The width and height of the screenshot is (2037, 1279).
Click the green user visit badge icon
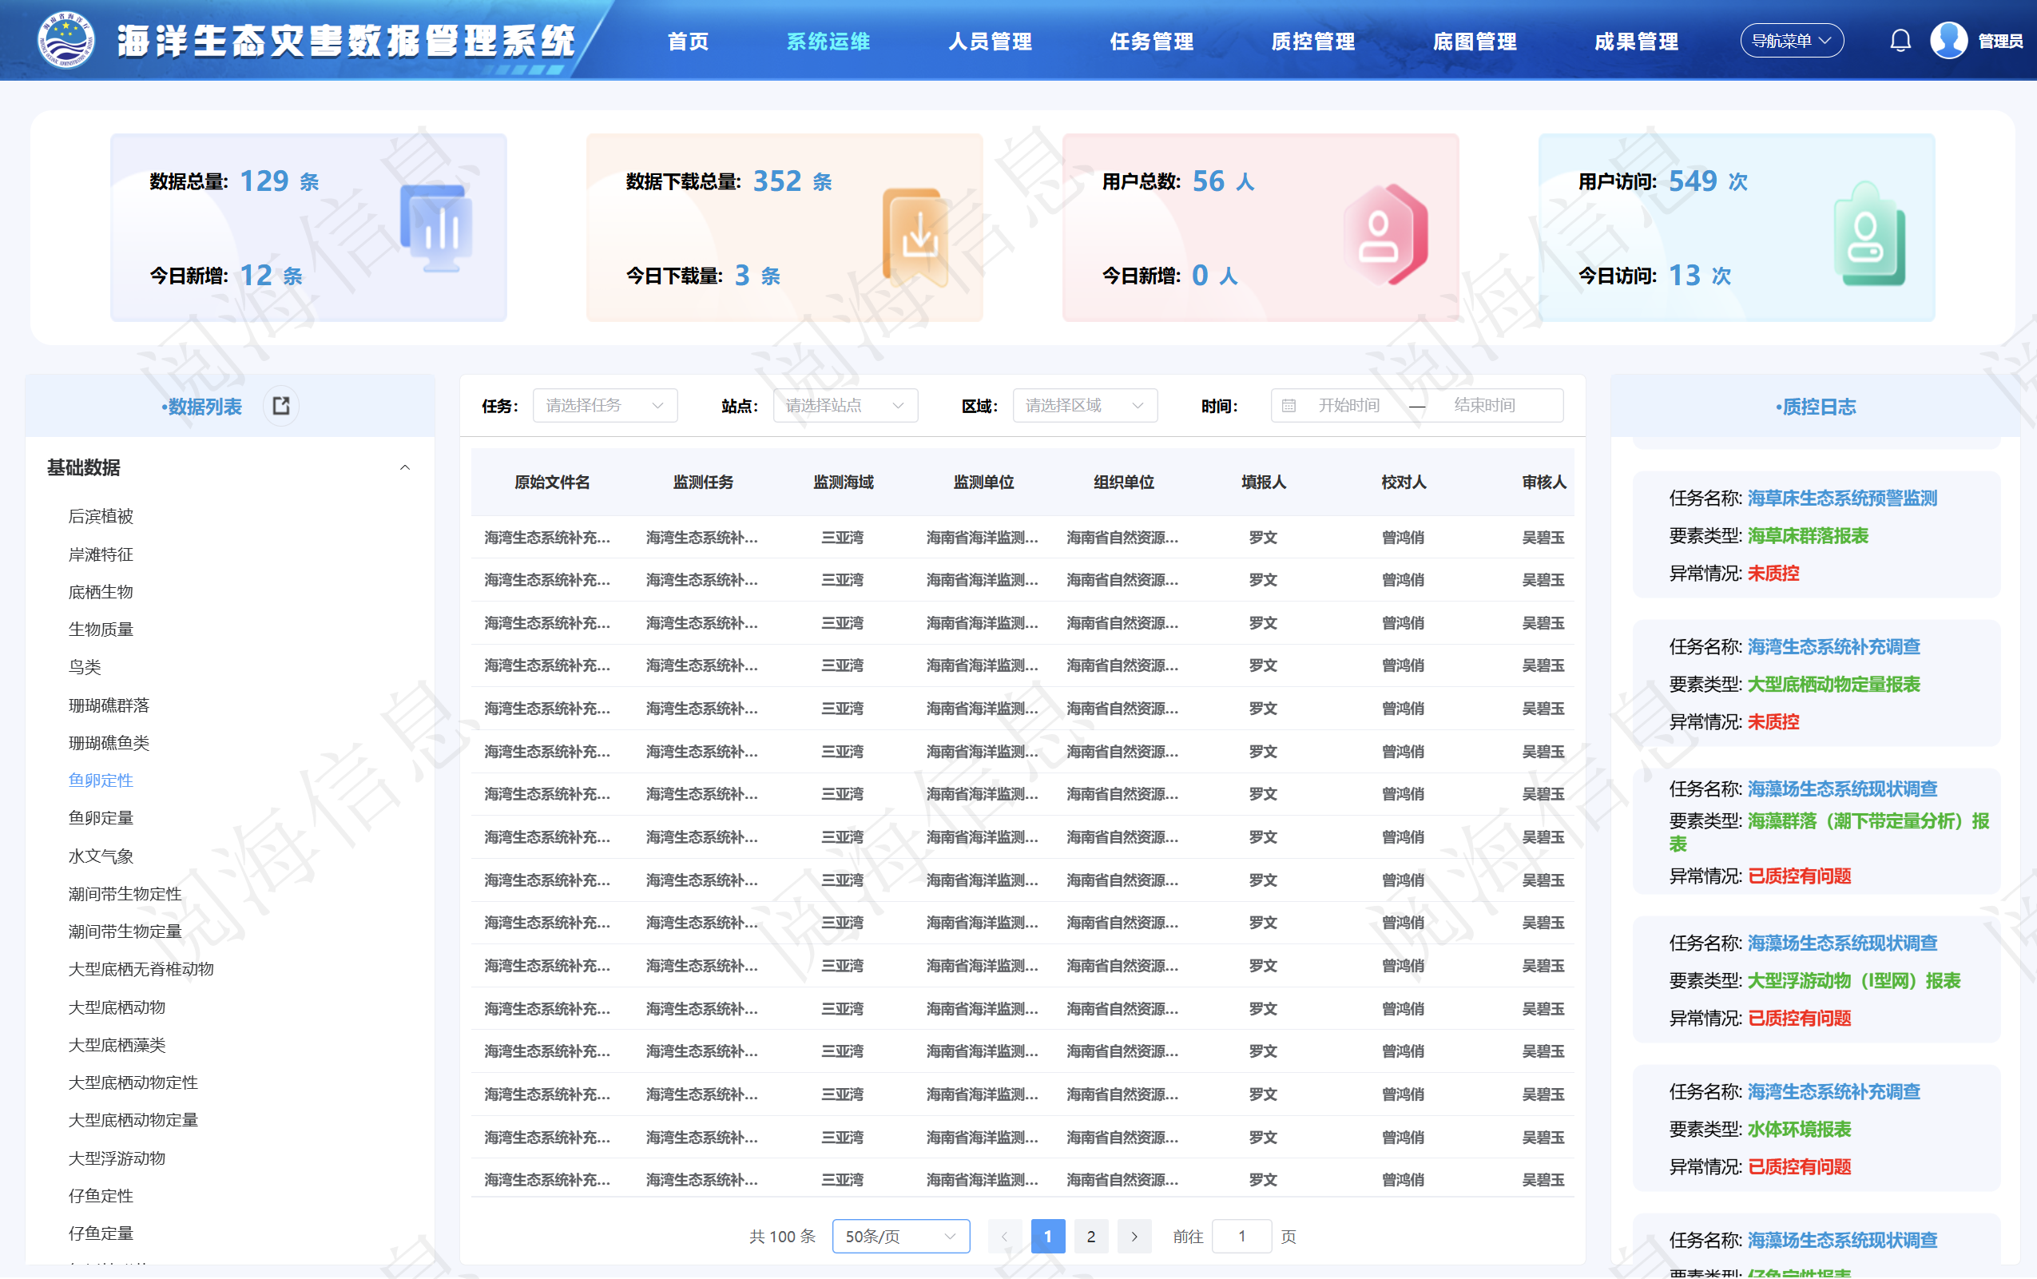tap(1868, 235)
